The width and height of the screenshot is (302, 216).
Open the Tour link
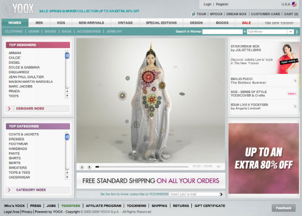coord(202,14)
